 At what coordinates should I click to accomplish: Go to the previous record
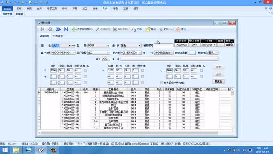pos(50,29)
